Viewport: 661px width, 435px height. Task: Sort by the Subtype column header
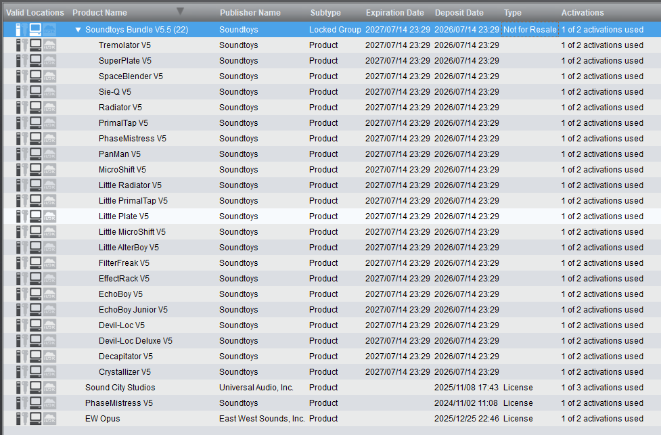[x=325, y=13]
